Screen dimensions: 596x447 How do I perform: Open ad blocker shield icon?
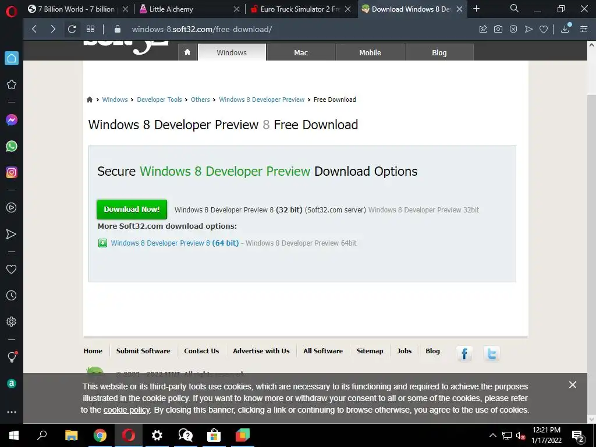[x=513, y=29]
